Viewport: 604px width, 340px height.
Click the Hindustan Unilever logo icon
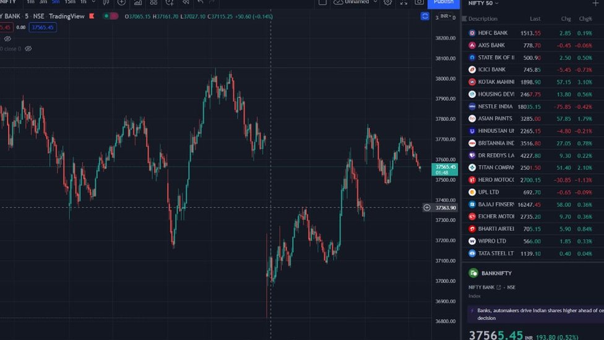click(472, 131)
